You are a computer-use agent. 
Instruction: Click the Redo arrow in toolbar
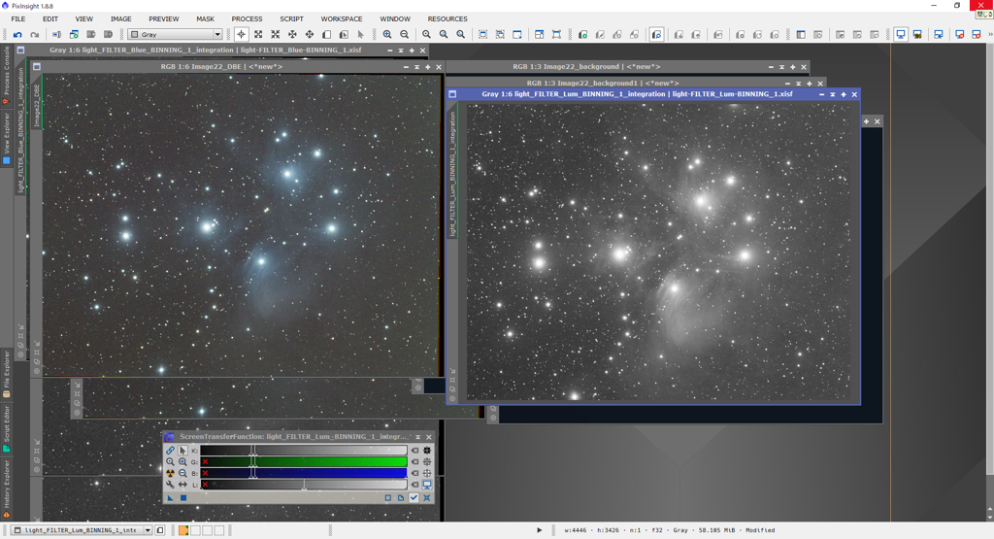coord(33,35)
